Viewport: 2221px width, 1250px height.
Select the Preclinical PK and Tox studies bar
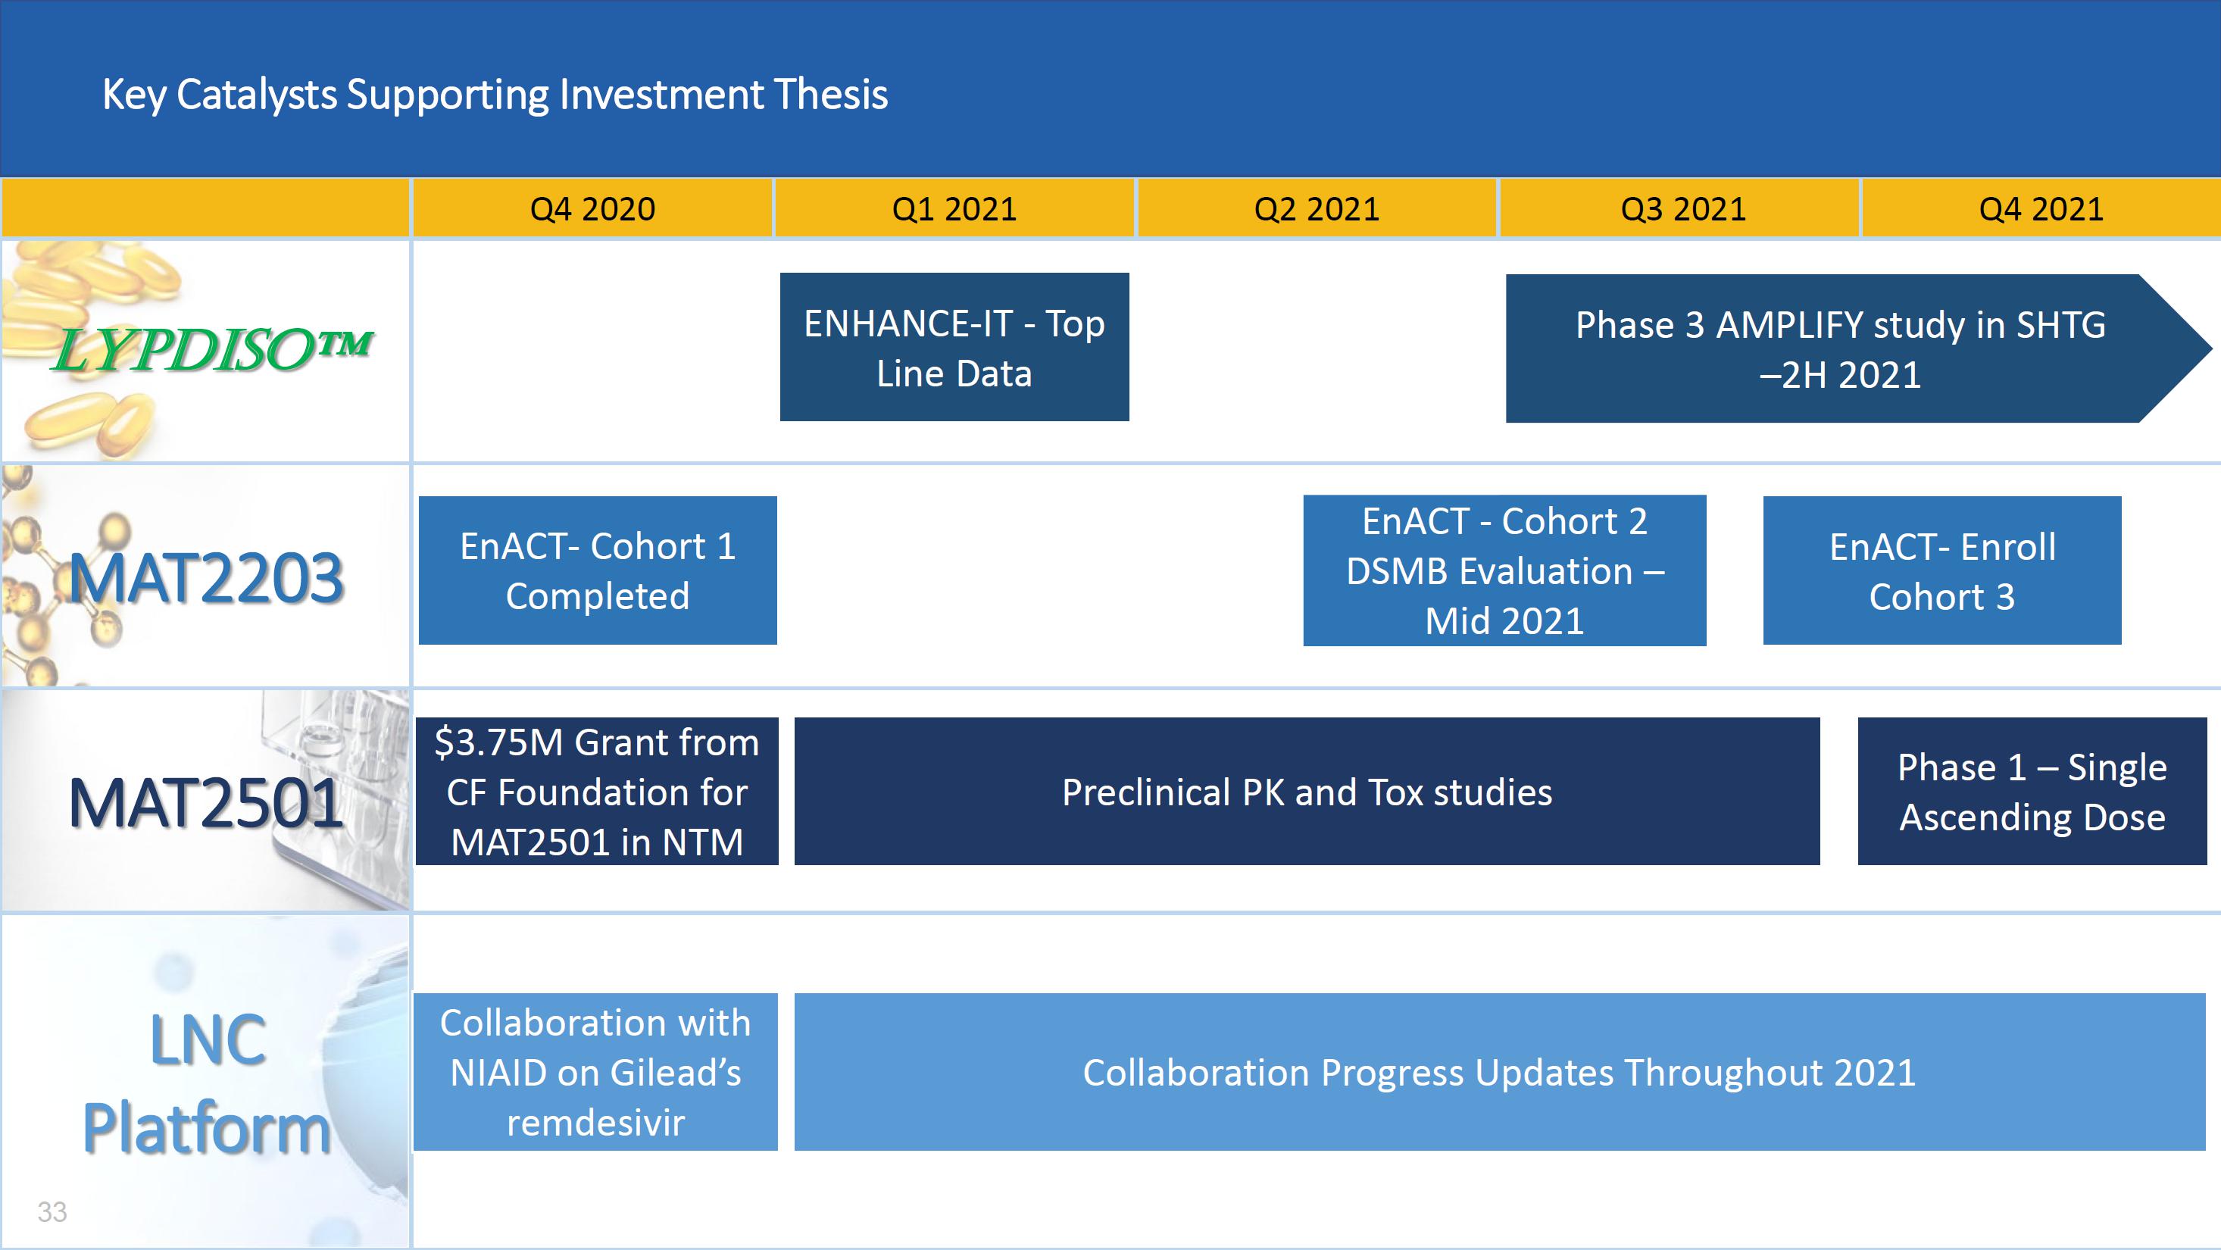click(x=1306, y=792)
